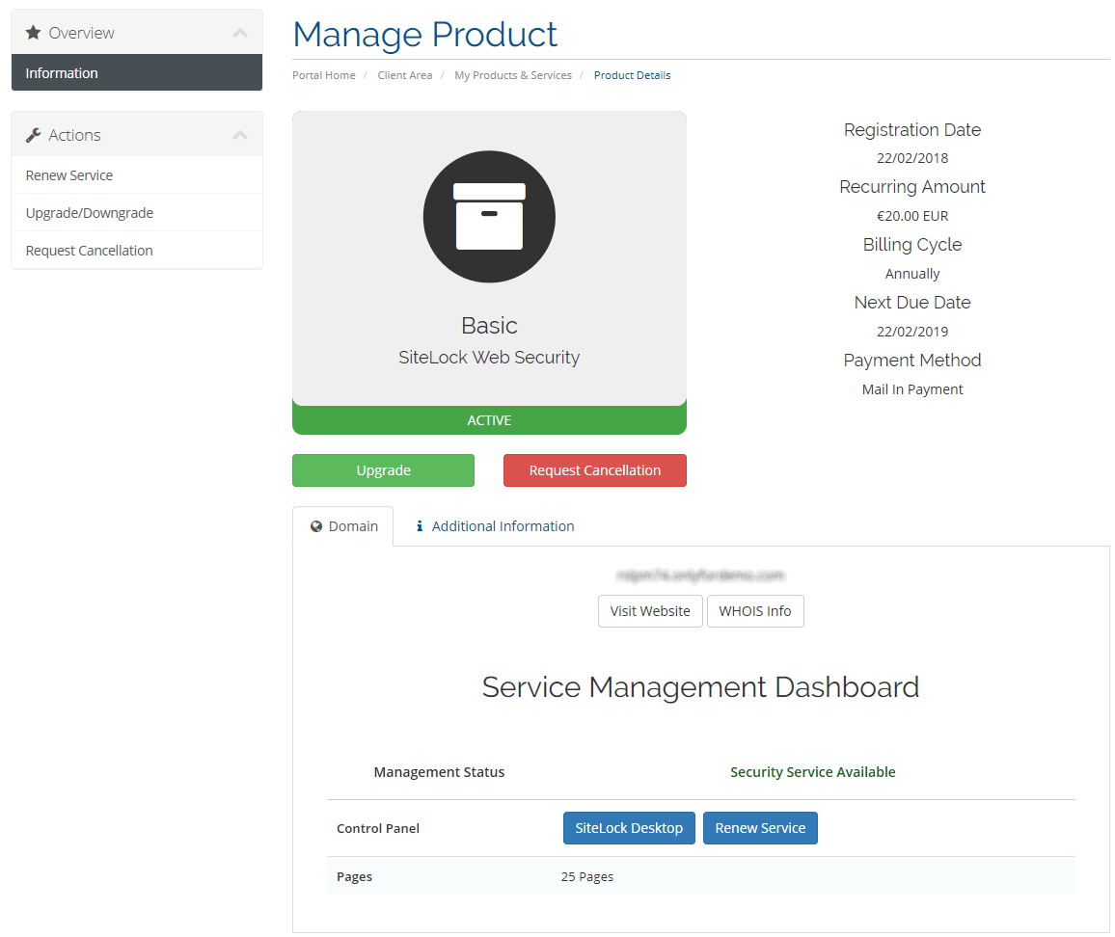Open WHOIS Info

(x=755, y=611)
